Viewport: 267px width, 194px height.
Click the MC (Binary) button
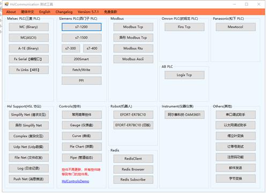click(28, 27)
